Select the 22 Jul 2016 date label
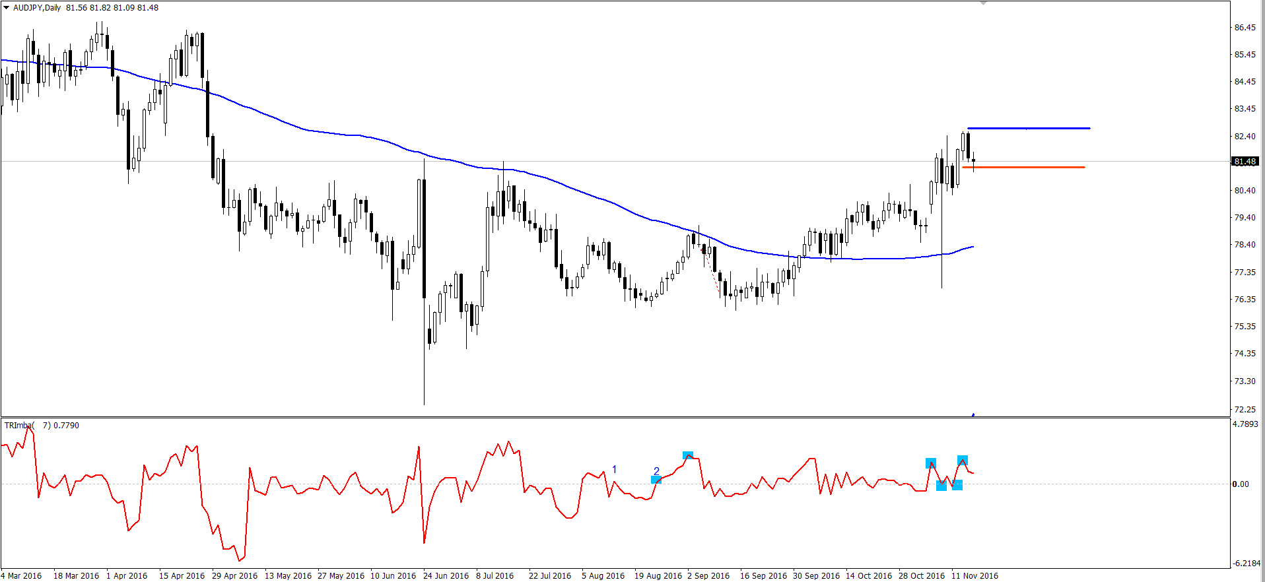The width and height of the screenshot is (1265, 582). pos(550,576)
